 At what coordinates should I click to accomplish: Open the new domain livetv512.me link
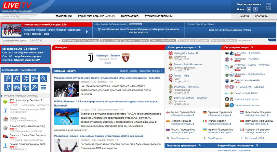coord(36,53)
